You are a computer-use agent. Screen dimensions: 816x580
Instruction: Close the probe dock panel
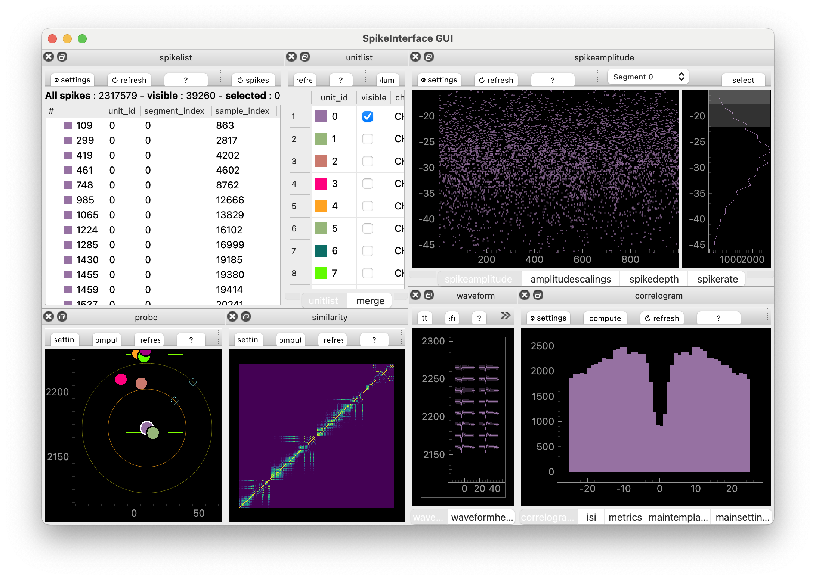point(49,317)
